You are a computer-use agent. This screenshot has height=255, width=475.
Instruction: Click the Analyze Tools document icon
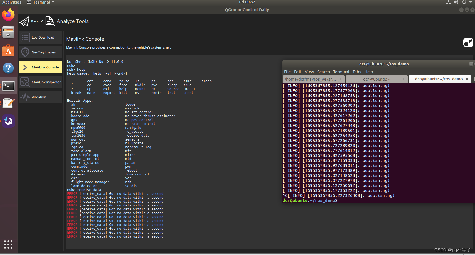coord(50,21)
